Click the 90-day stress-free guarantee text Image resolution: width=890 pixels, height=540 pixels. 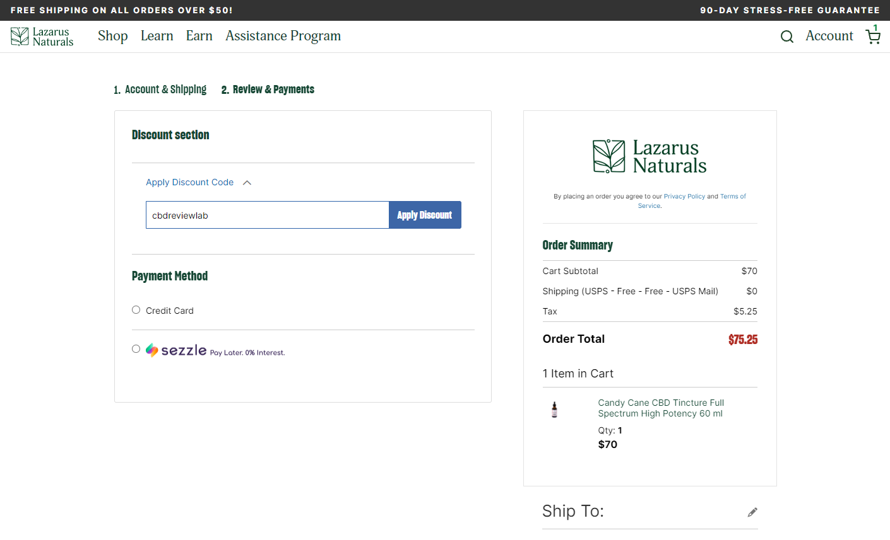click(x=790, y=10)
